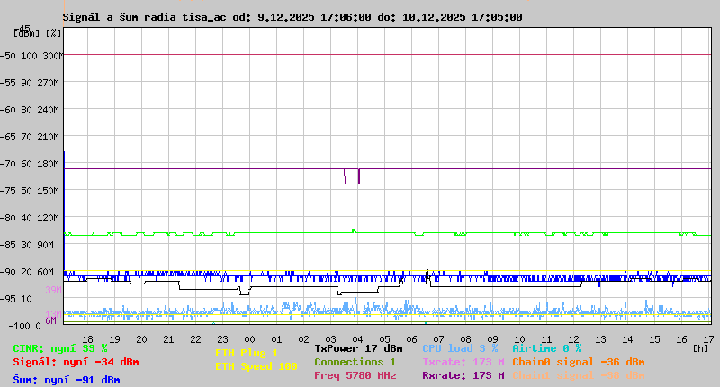Screen dimensions: 720x387
Task: Click the 'CPU load 3 %' legend label
Action: click(x=460, y=348)
